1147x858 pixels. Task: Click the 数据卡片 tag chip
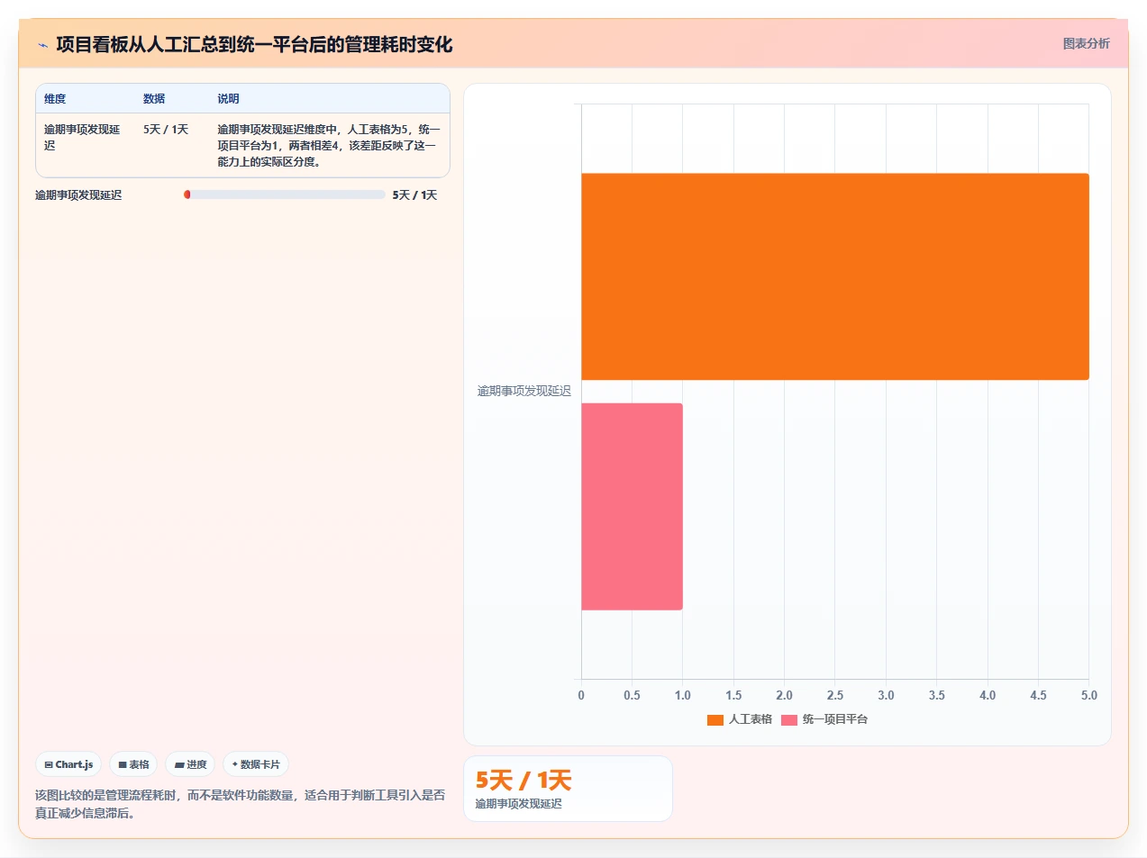(x=256, y=764)
